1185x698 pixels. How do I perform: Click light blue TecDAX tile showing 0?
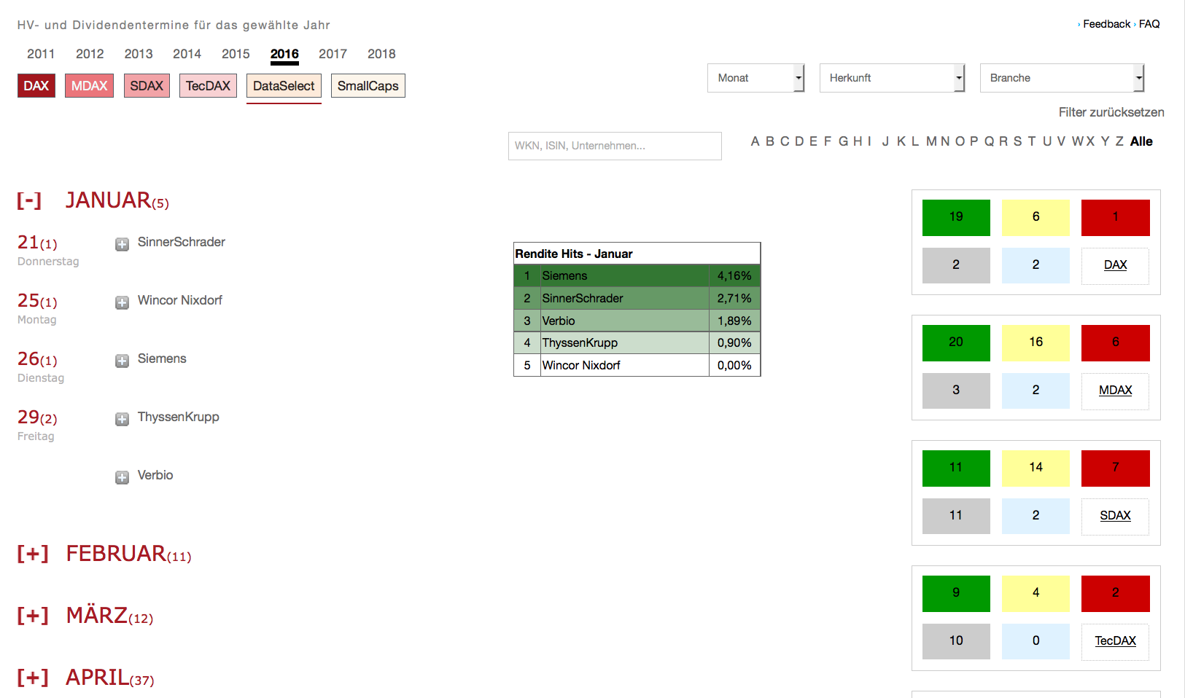(1036, 641)
